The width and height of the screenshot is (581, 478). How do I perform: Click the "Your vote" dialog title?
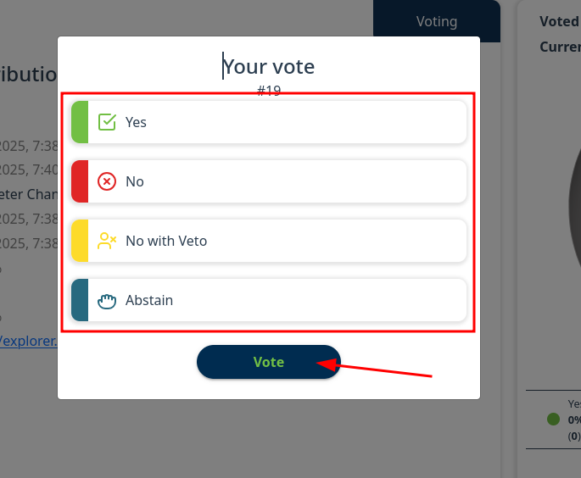(269, 66)
